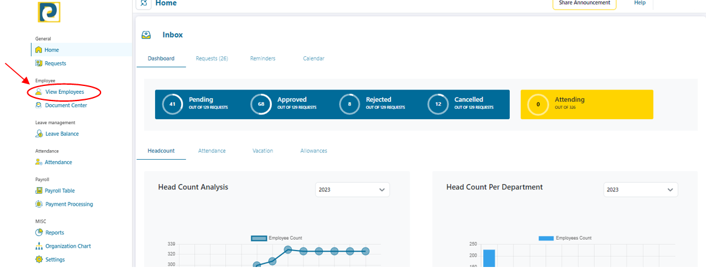Click the Home icon in sidebar
This screenshot has width=706, height=270.
[x=39, y=50]
